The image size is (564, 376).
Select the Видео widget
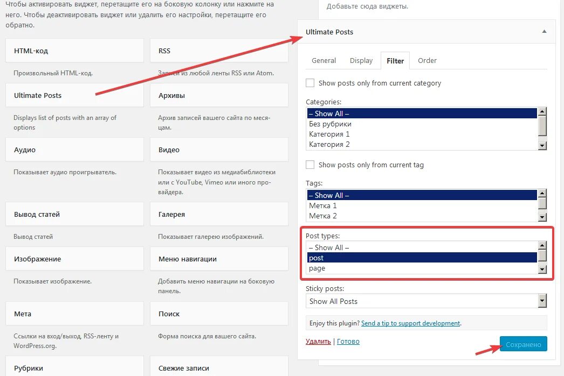(x=219, y=150)
